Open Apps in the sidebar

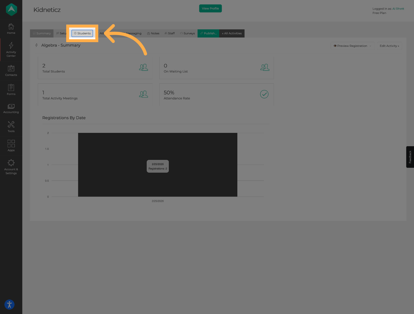pos(11,146)
